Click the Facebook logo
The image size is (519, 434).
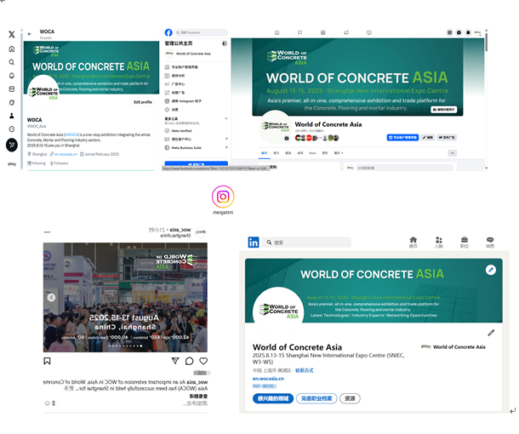(168, 32)
